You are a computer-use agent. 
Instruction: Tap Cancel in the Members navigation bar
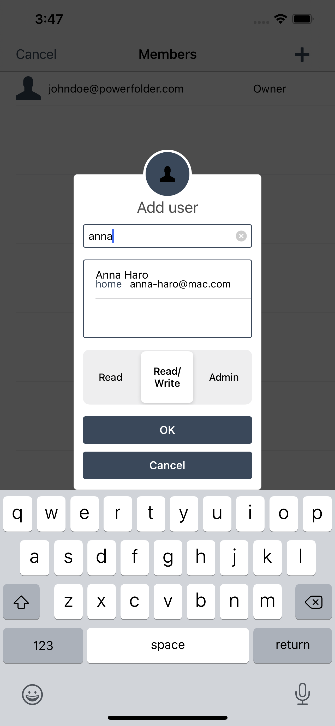(x=36, y=54)
